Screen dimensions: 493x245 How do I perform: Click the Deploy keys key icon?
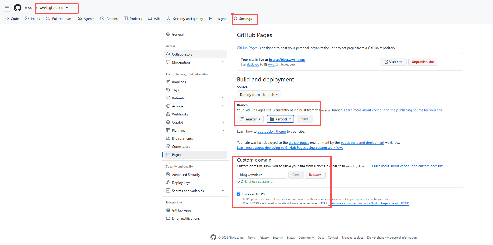[x=168, y=183]
